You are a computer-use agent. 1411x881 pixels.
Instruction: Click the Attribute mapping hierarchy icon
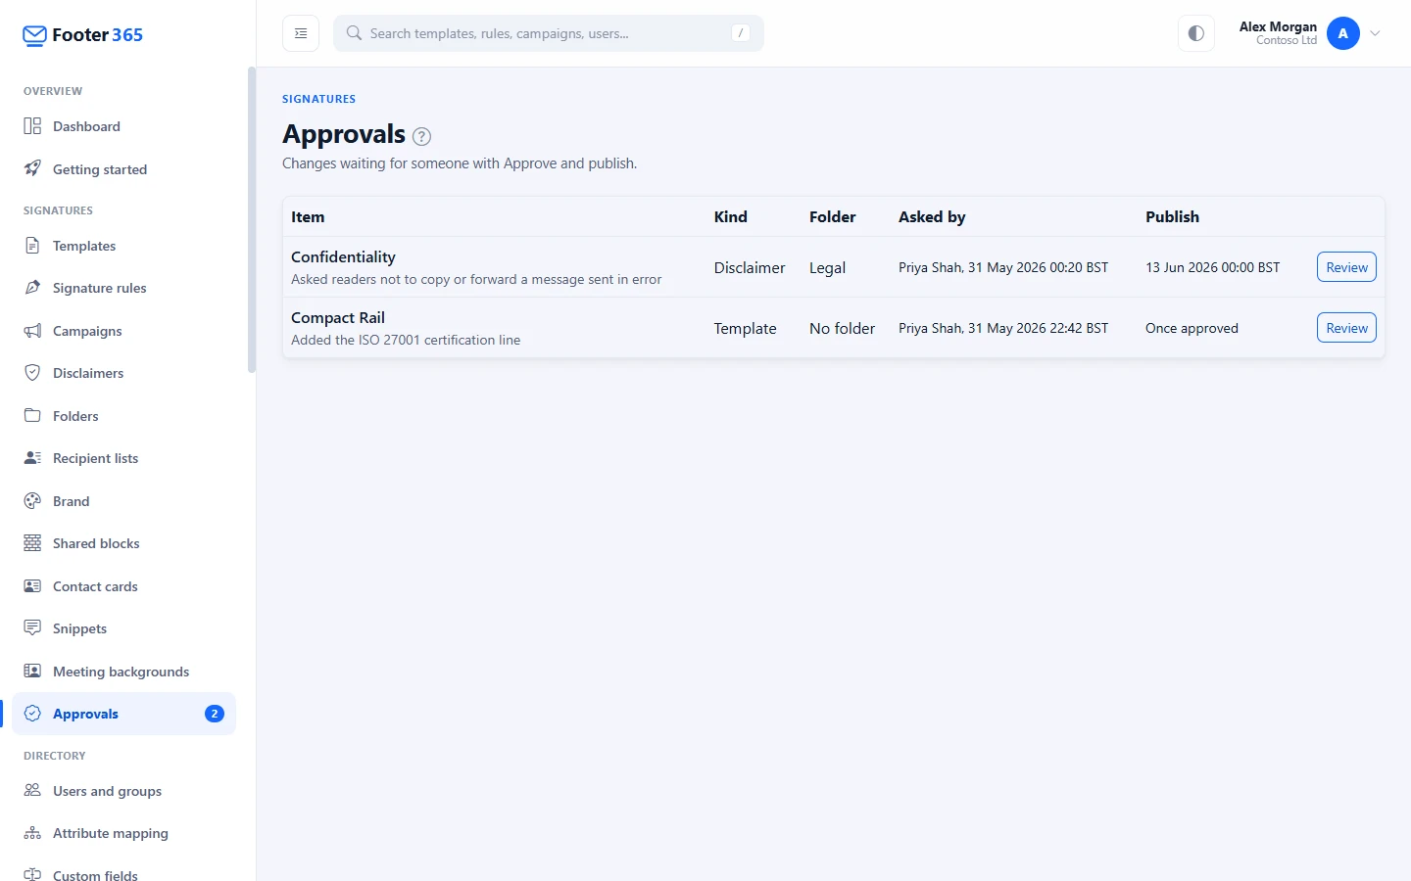pos(32,833)
